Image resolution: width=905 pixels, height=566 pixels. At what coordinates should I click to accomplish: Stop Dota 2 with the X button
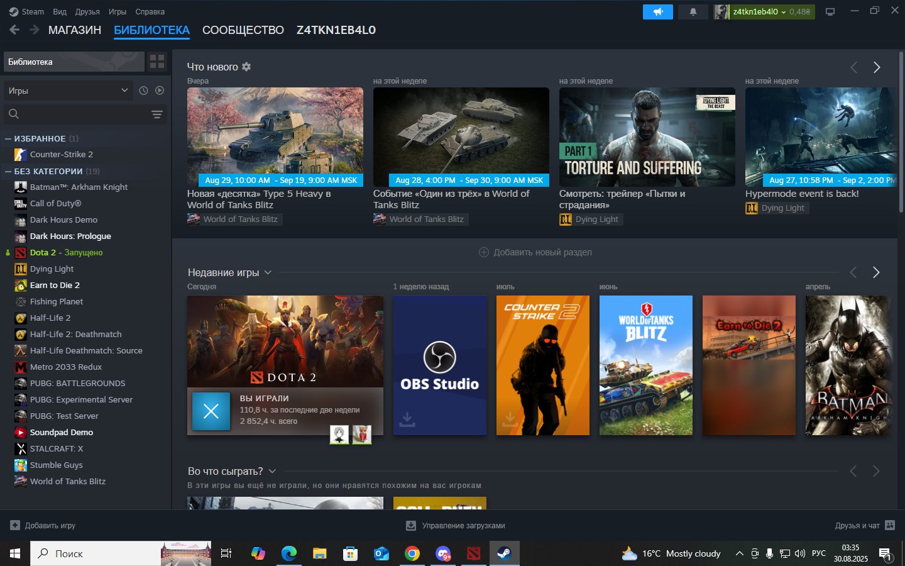[x=211, y=411]
